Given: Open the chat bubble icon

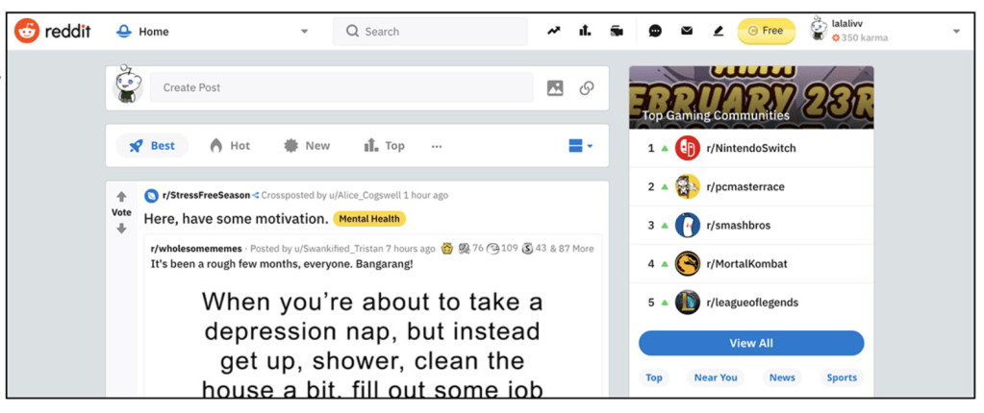Looking at the screenshot, I should pos(655,32).
